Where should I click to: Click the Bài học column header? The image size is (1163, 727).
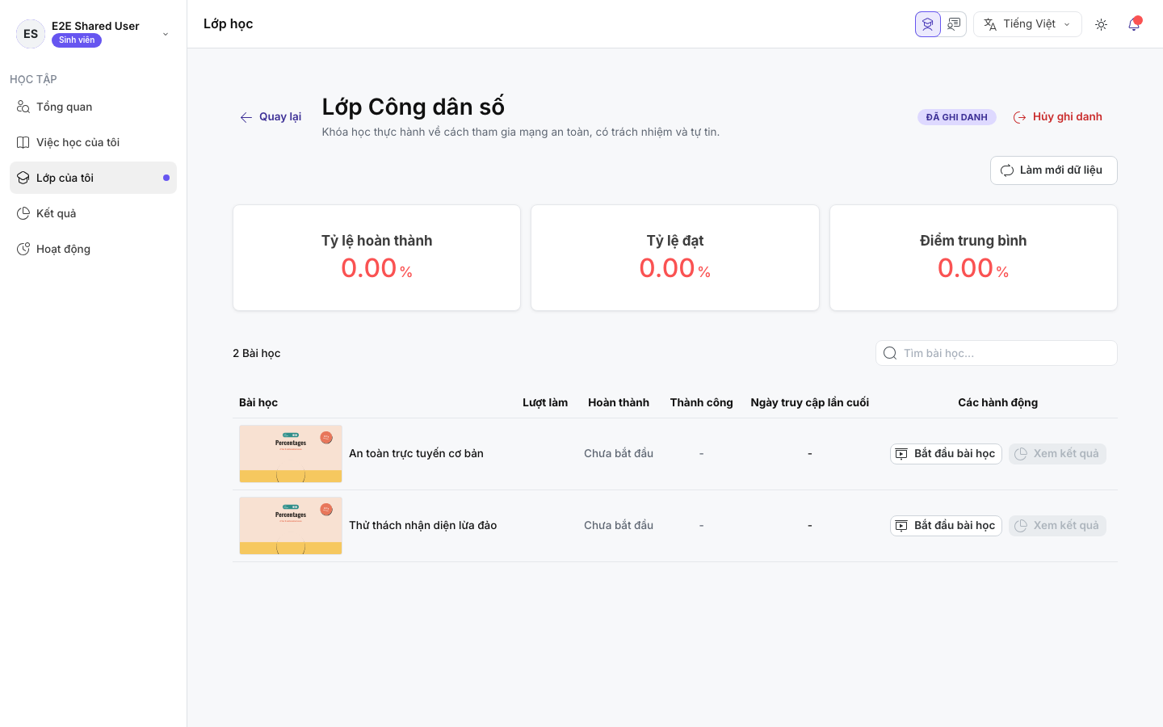pyautogui.click(x=258, y=402)
